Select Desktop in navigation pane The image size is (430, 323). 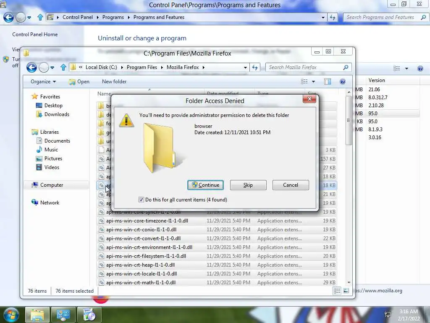[x=53, y=106]
